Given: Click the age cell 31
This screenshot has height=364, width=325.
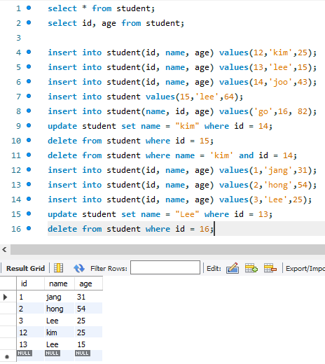Looking at the screenshot, I should [x=88, y=297].
